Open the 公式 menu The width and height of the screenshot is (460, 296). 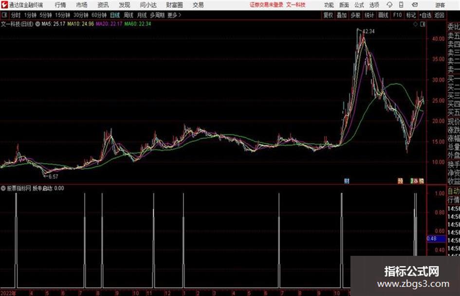pyautogui.click(x=359, y=5)
